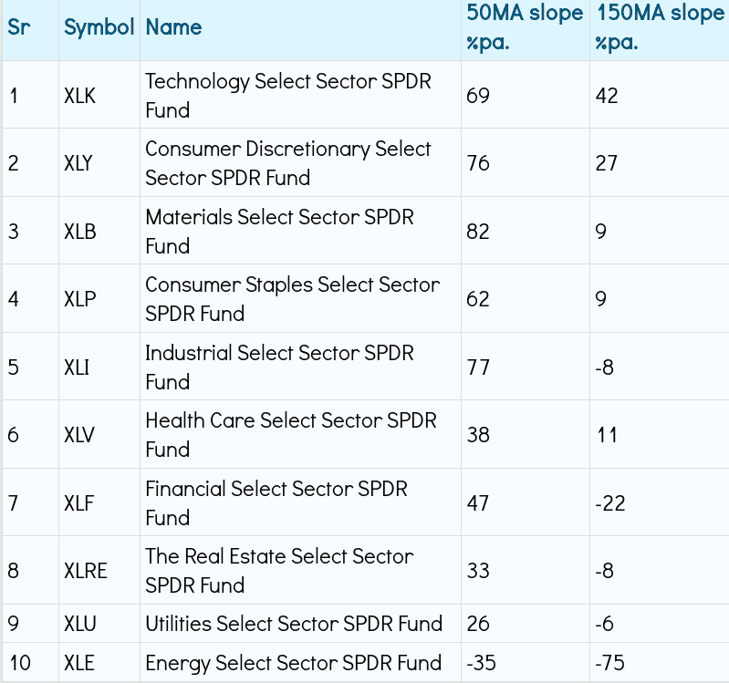Viewport: 729px width, 683px height.
Task: Sort by 150MA slope %pa. header
Action: [x=659, y=28]
